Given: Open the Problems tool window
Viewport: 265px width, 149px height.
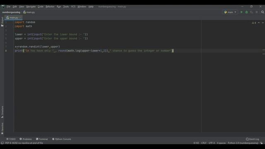Looking at the screenshot, I should point(26,139).
